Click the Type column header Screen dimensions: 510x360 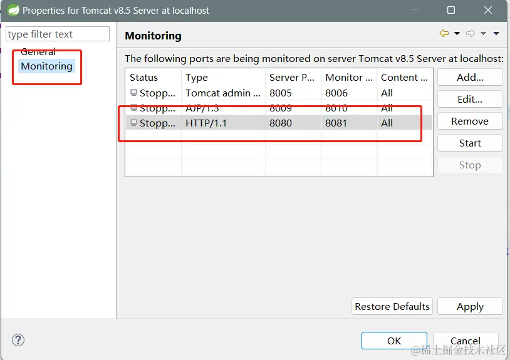coord(224,78)
